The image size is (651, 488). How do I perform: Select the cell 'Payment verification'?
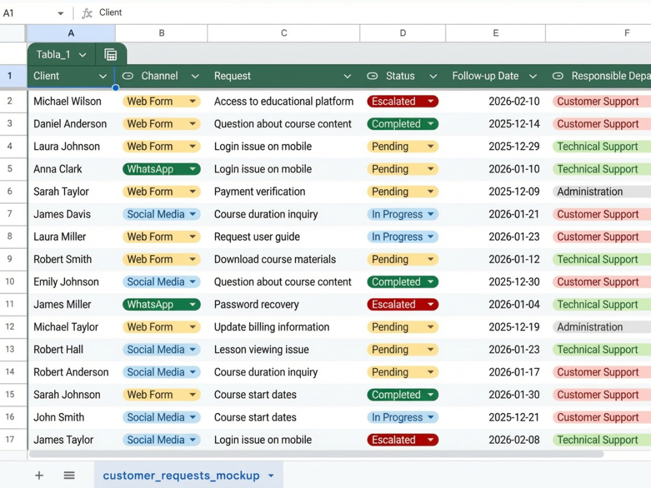284,192
